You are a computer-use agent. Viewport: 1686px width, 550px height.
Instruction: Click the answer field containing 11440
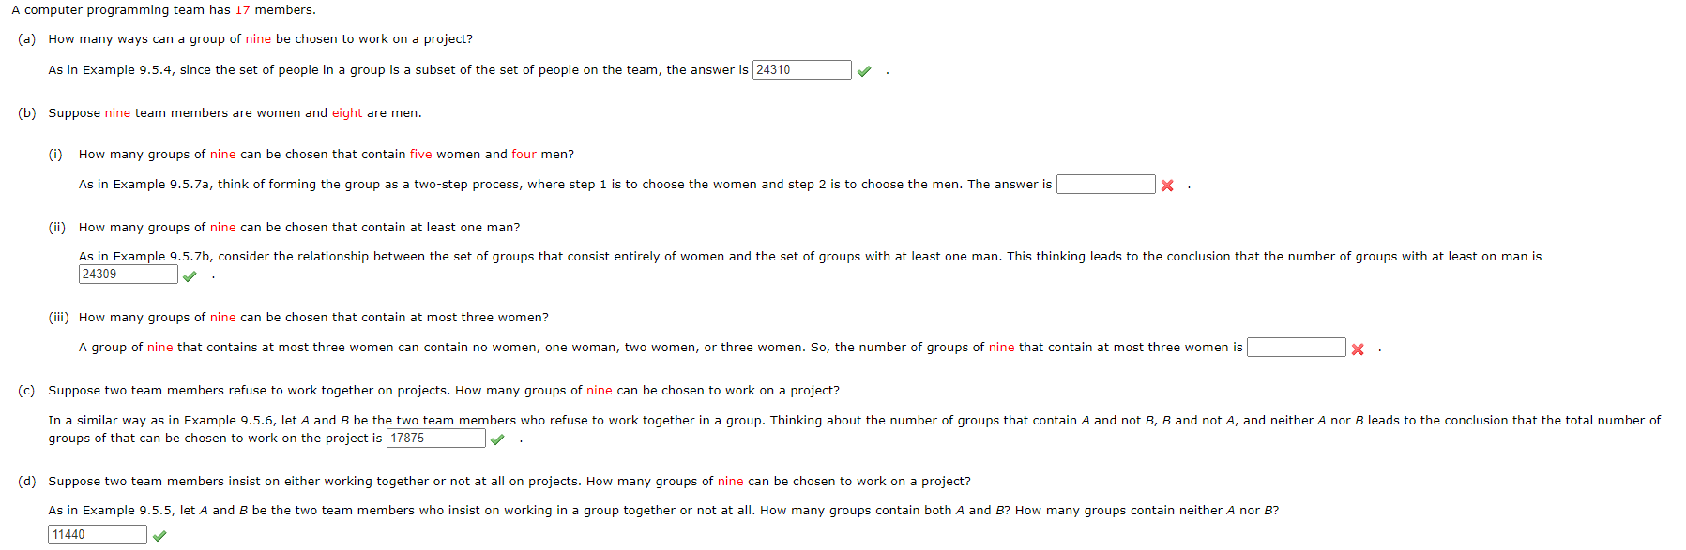[98, 535]
